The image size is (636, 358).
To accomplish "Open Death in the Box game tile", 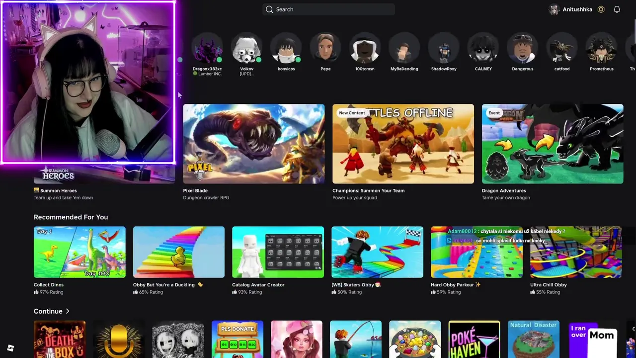I will click(60, 340).
